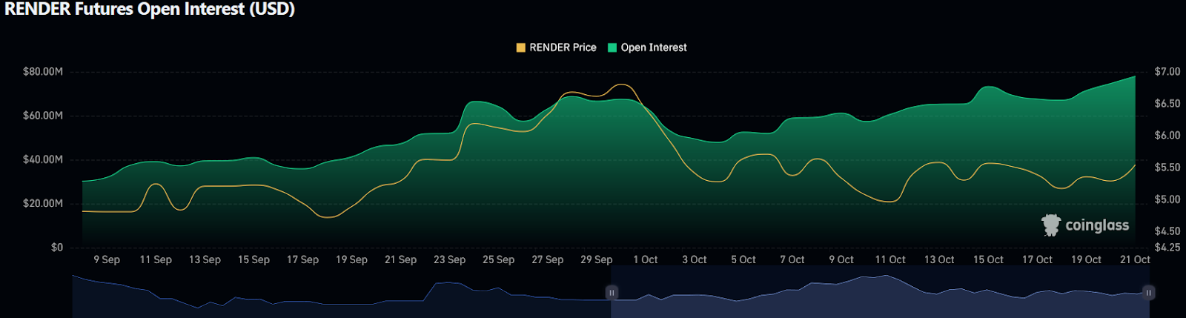Click the "11 Sep" date label
This screenshot has height=318, width=1186.
pyautogui.click(x=156, y=259)
